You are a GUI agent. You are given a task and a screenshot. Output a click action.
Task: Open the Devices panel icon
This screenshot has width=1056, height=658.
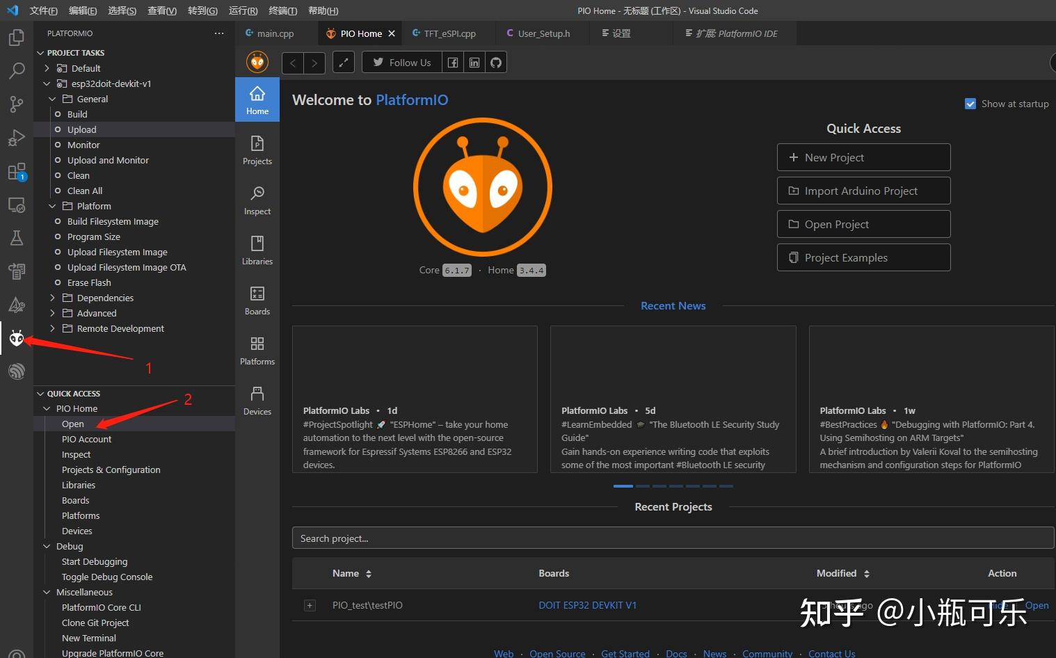pos(257,400)
